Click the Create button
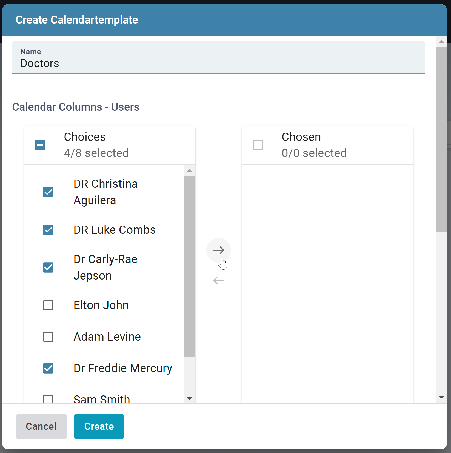 tap(99, 426)
